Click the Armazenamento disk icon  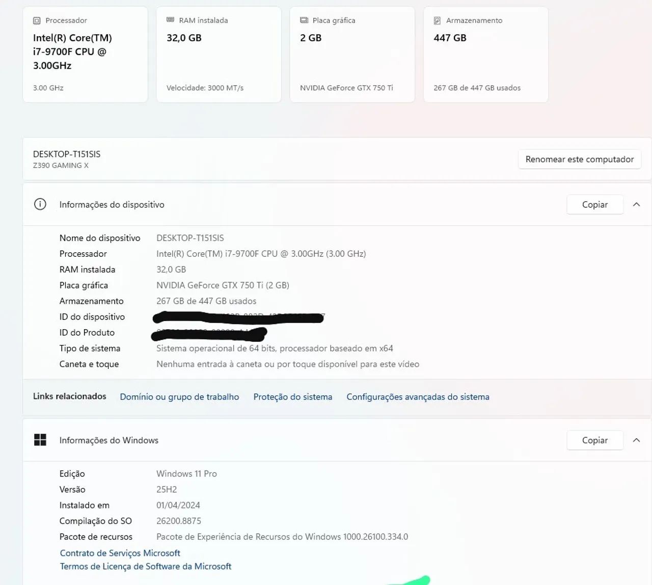[x=437, y=20]
